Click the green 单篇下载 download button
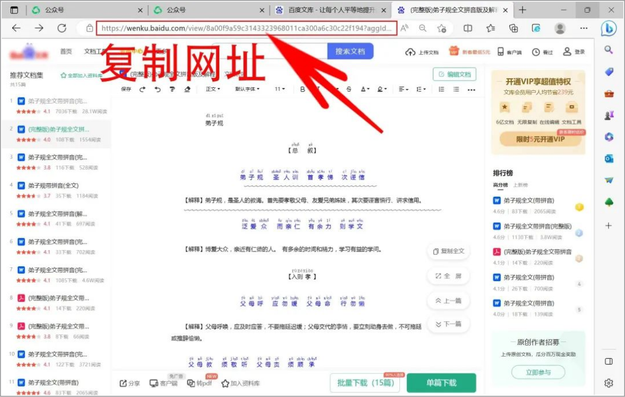 pos(442,383)
